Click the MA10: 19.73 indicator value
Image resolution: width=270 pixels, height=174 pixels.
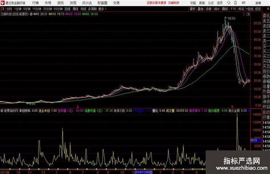(x=57, y=14)
